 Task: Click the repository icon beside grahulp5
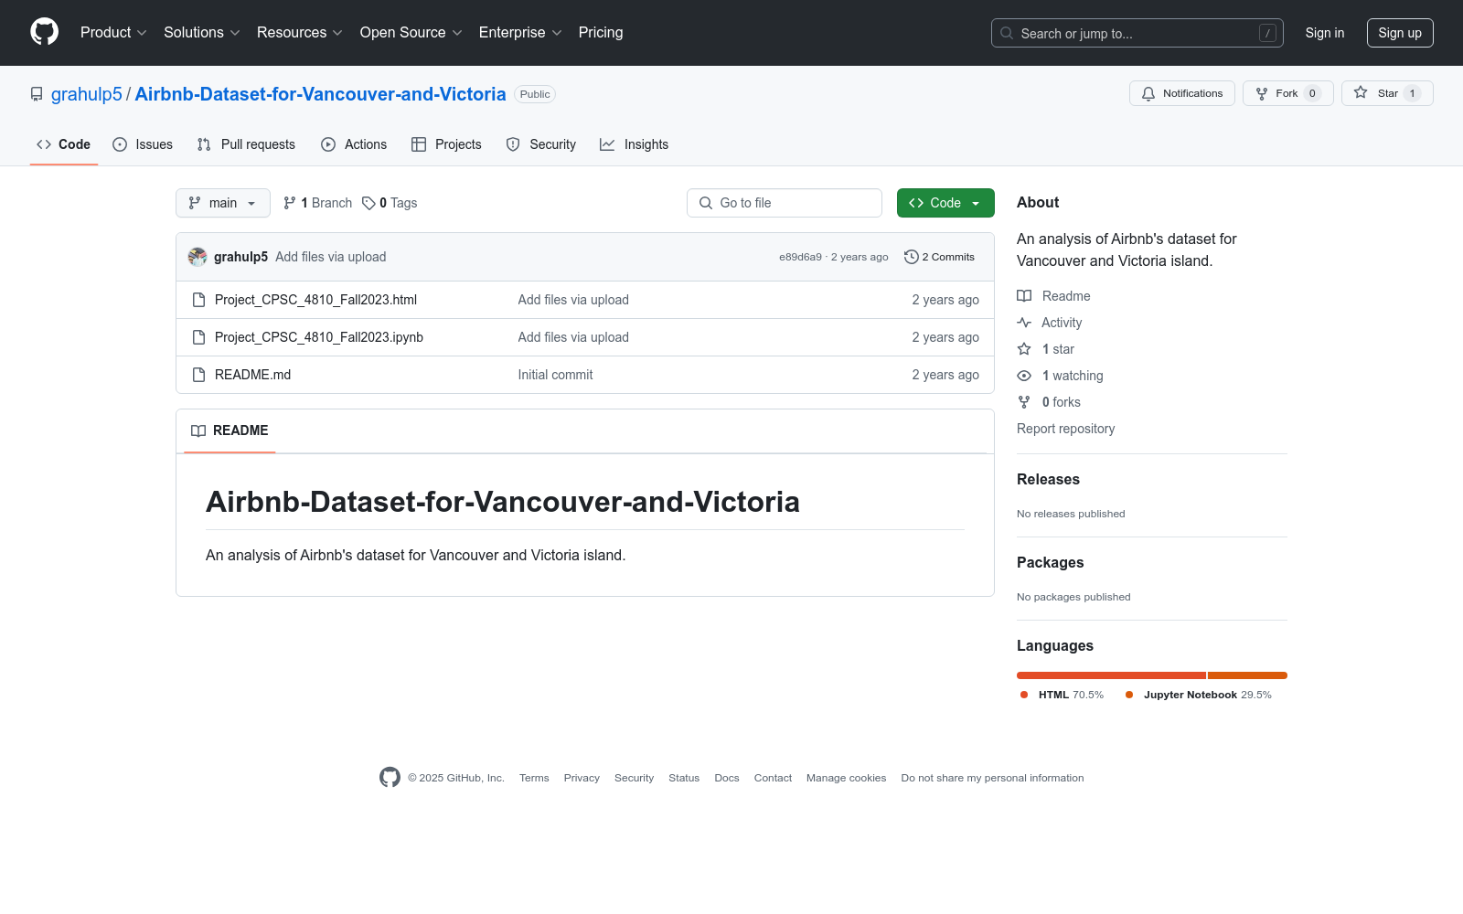pyautogui.click(x=37, y=94)
